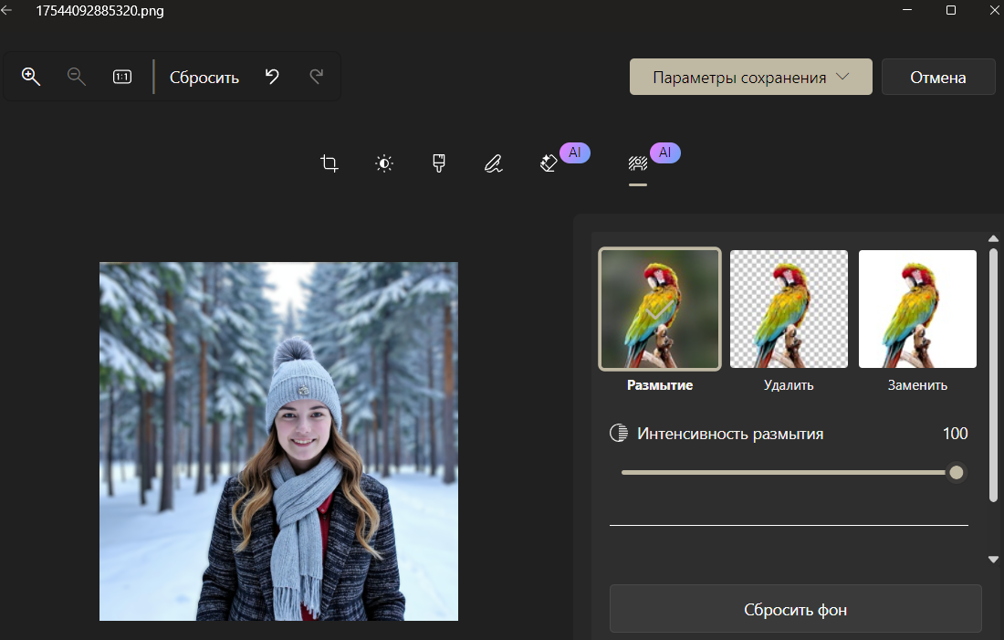Click the filename 17544092885320.png
The image size is (1004, 640).
[x=99, y=11]
